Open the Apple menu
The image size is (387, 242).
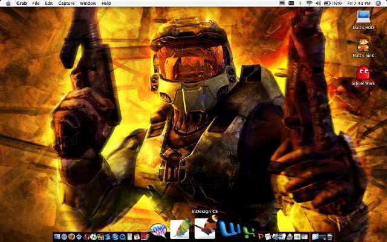coord(8,3)
